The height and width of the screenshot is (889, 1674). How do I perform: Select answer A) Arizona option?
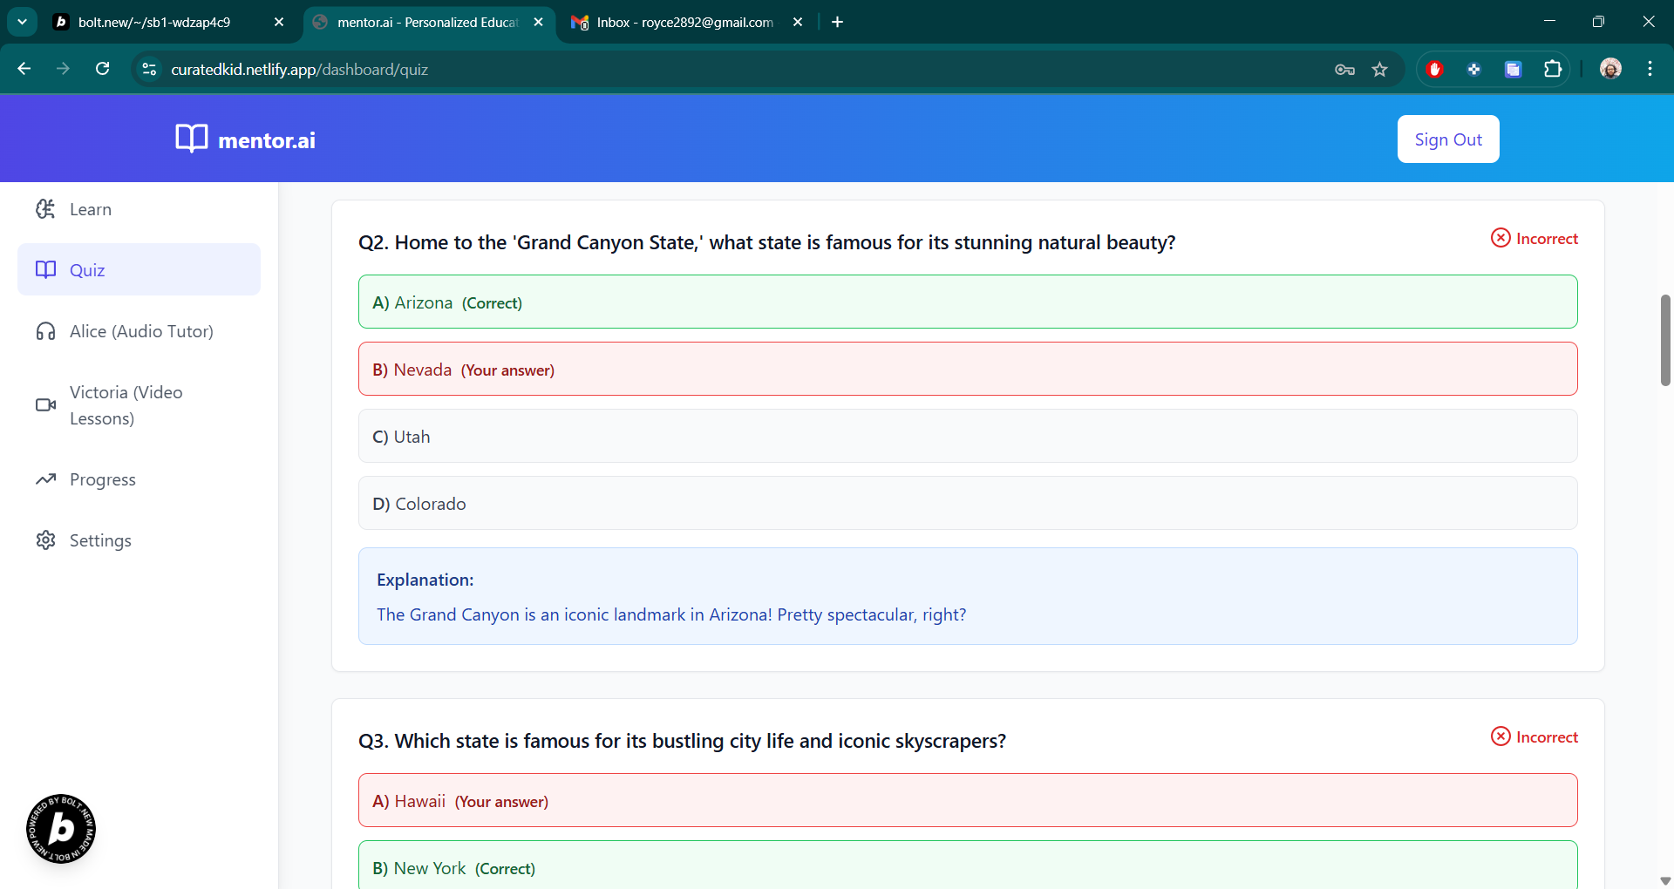[x=968, y=302]
